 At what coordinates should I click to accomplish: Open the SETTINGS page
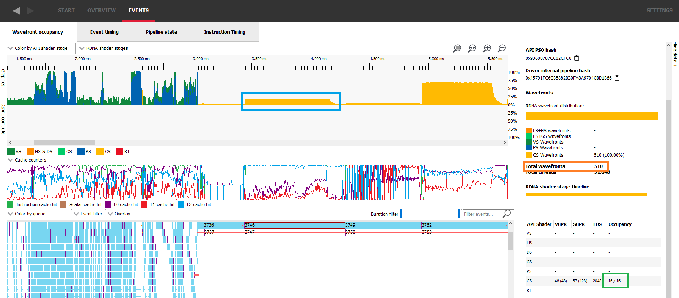click(659, 10)
